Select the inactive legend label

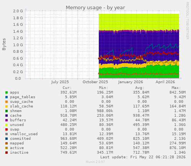tap(19, 153)
